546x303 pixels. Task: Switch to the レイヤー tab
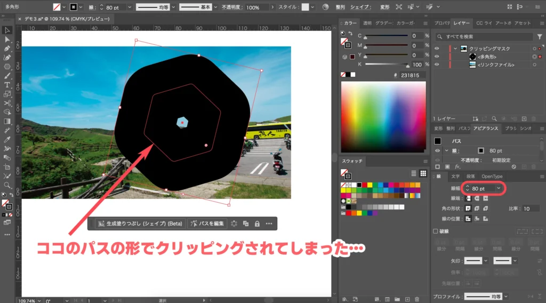click(461, 23)
